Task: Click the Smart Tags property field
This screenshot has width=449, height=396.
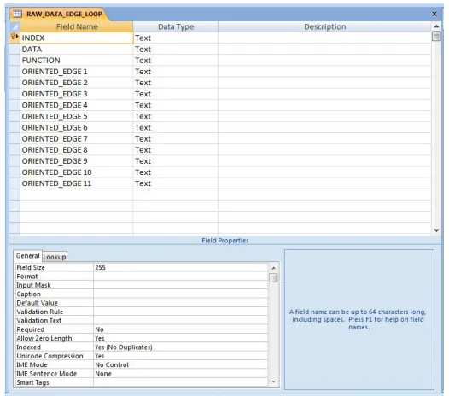Action: point(181,382)
